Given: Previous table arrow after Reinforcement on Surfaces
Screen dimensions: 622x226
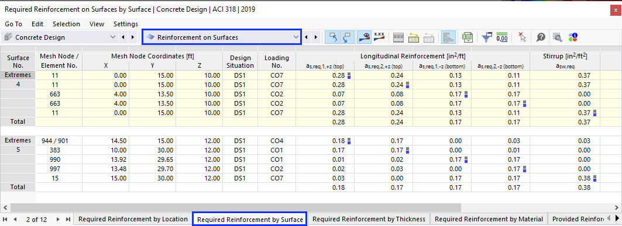Looking at the screenshot, I should (306, 37).
